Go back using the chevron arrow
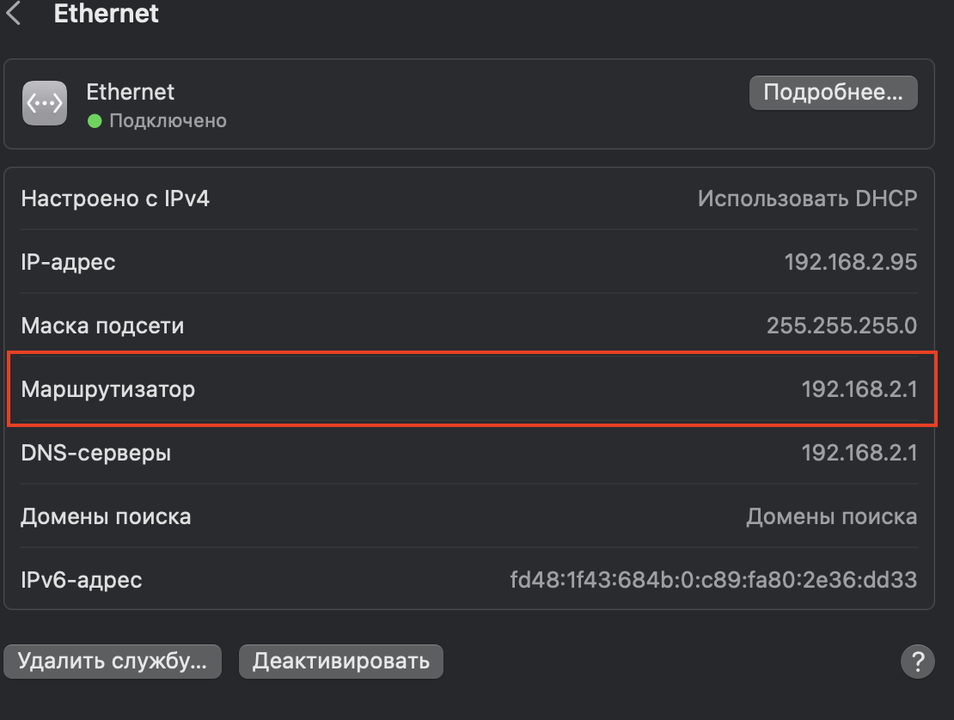954x720 pixels. pos(14,15)
